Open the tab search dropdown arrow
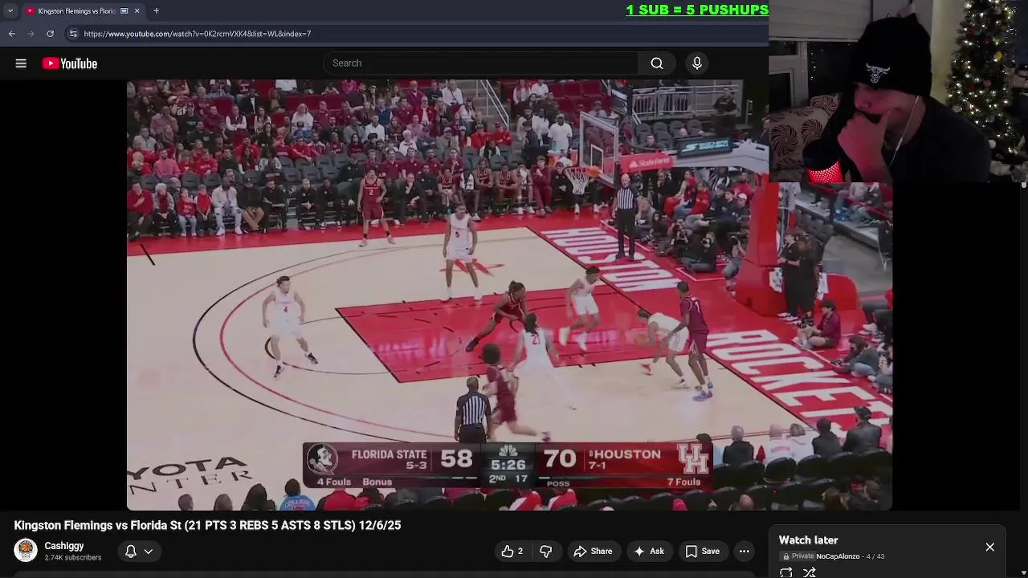The width and height of the screenshot is (1028, 578). coord(10,10)
